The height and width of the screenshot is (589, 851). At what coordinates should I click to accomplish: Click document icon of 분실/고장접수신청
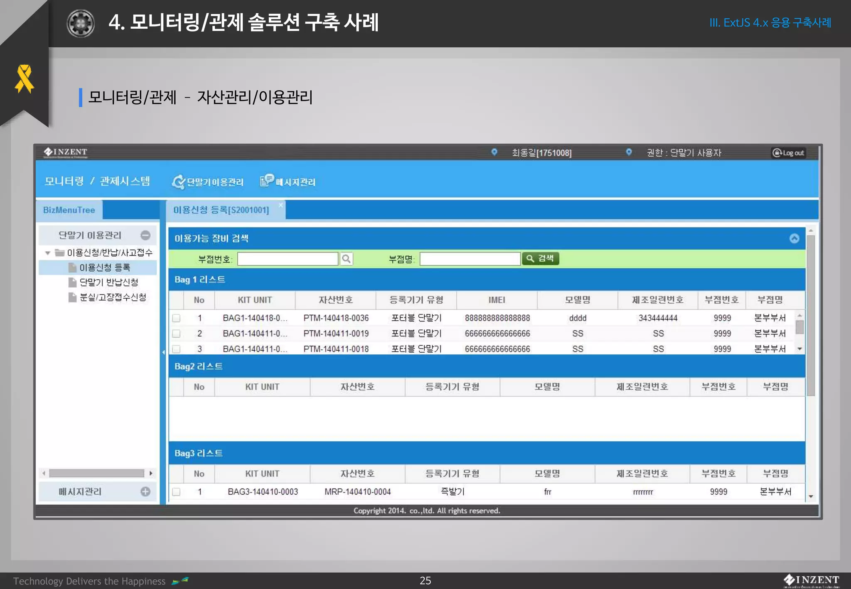pos(73,297)
